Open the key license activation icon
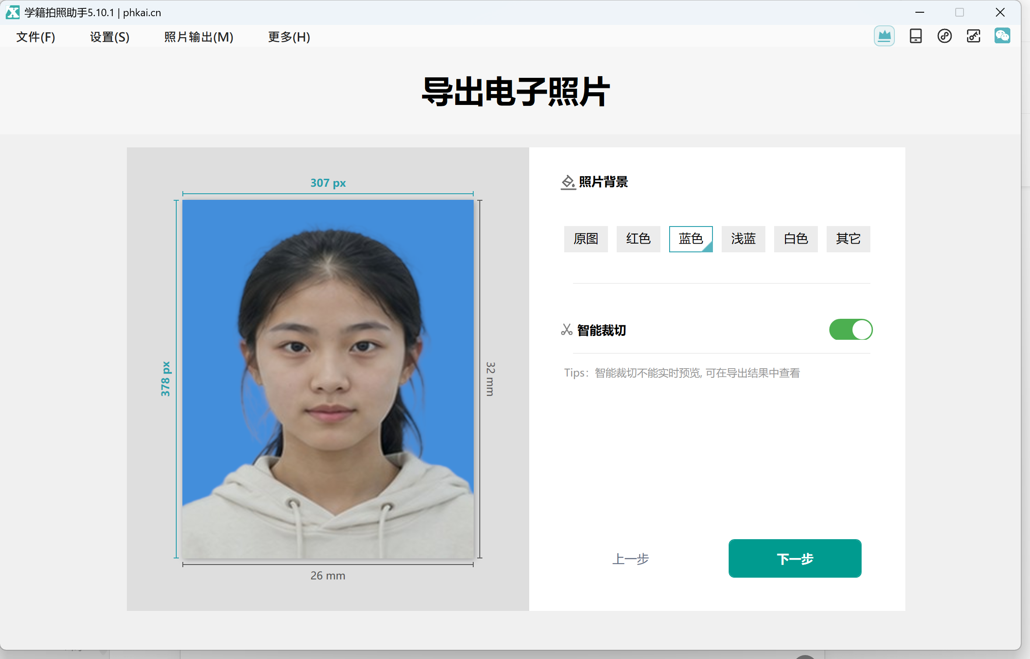 point(973,36)
